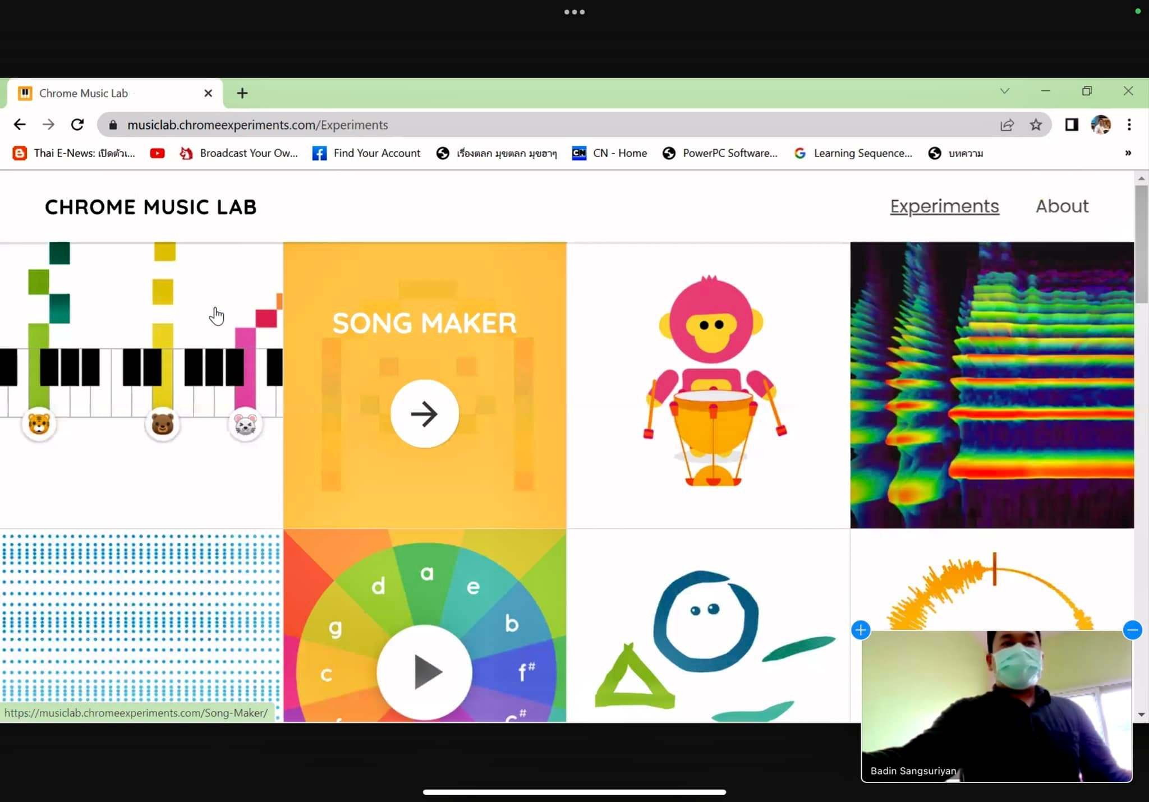
Task: Open a new tab with the plus button
Action: (x=242, y=93)
